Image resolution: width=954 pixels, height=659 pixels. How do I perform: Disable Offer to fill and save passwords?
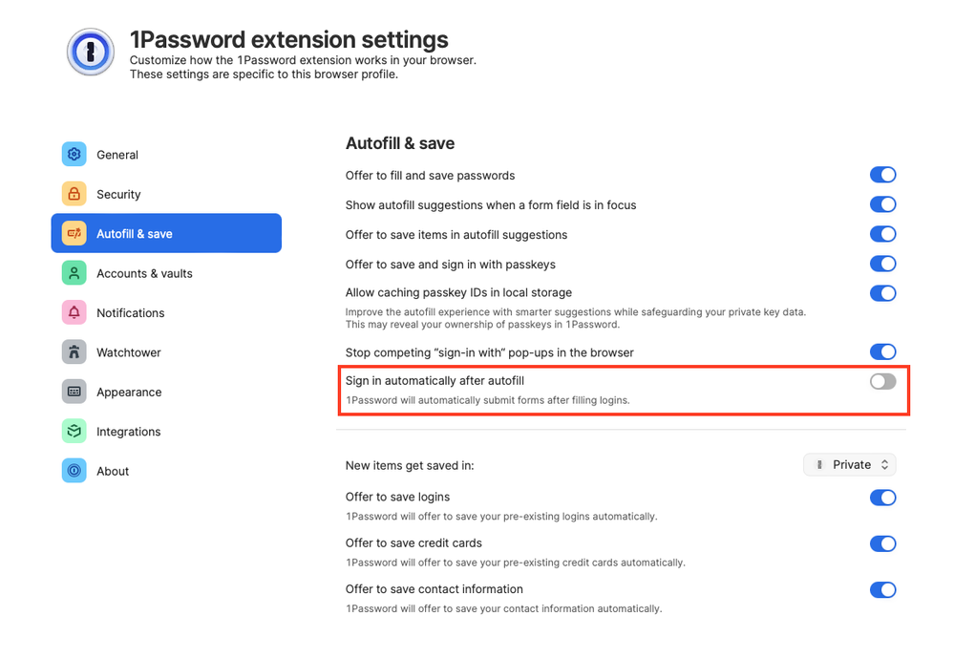882,176
